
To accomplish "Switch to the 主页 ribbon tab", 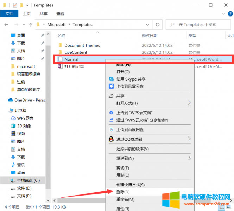I will [26, 14].
